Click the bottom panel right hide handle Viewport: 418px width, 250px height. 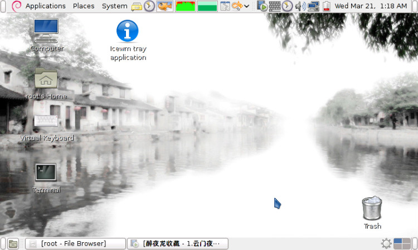click(x=415, y=244)
